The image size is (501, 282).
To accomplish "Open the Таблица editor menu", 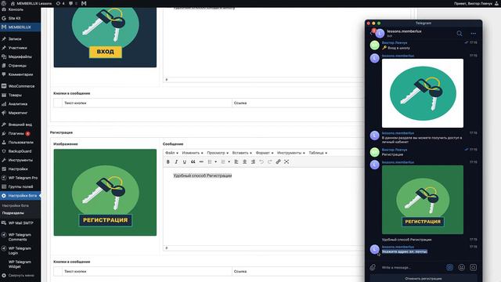I will tap(318, 153).
